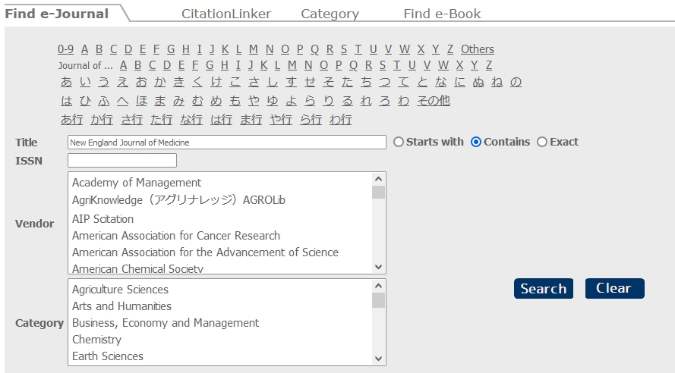Viewport: 675px width, 373px height.
Task: Click the Search button
Action: pos(544,288)
